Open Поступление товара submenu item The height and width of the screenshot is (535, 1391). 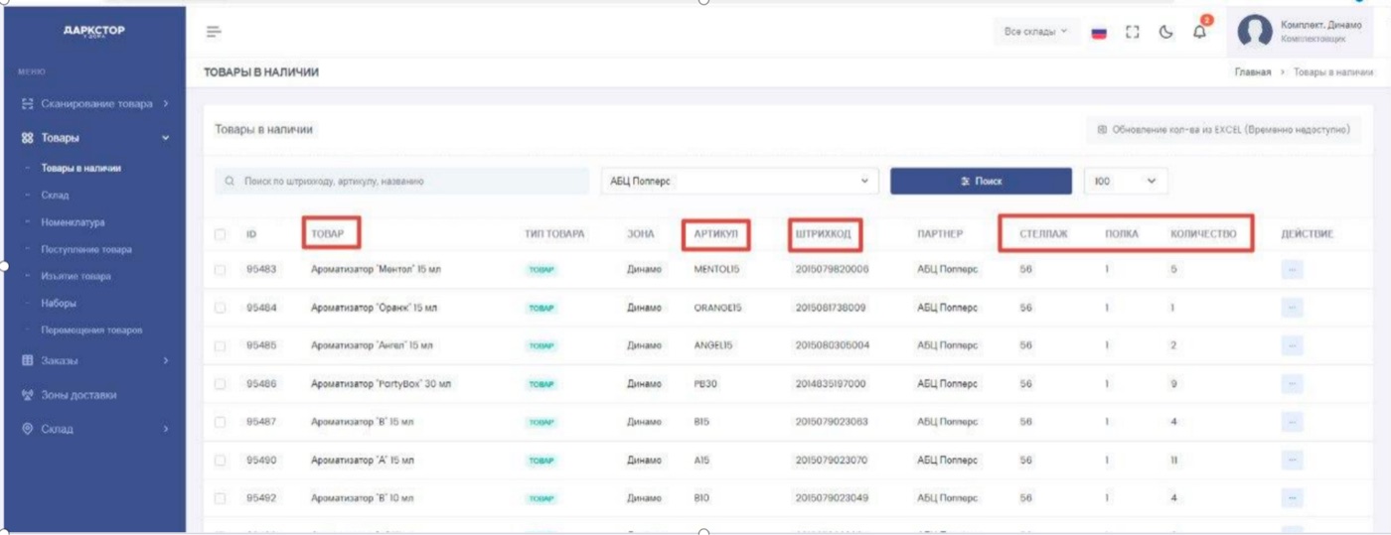[86, 249]
